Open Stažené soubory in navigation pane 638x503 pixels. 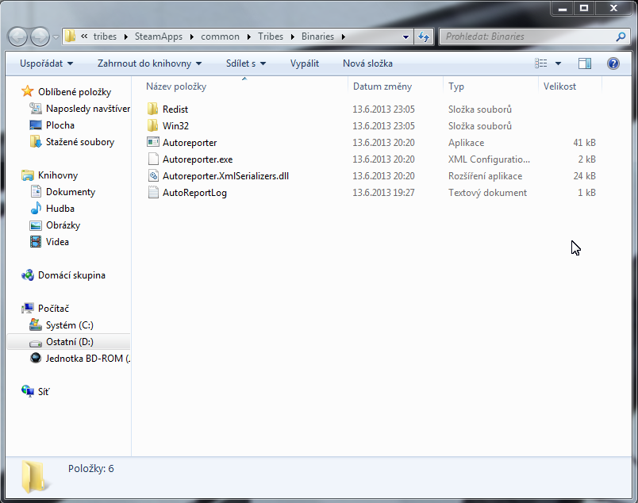79,142
